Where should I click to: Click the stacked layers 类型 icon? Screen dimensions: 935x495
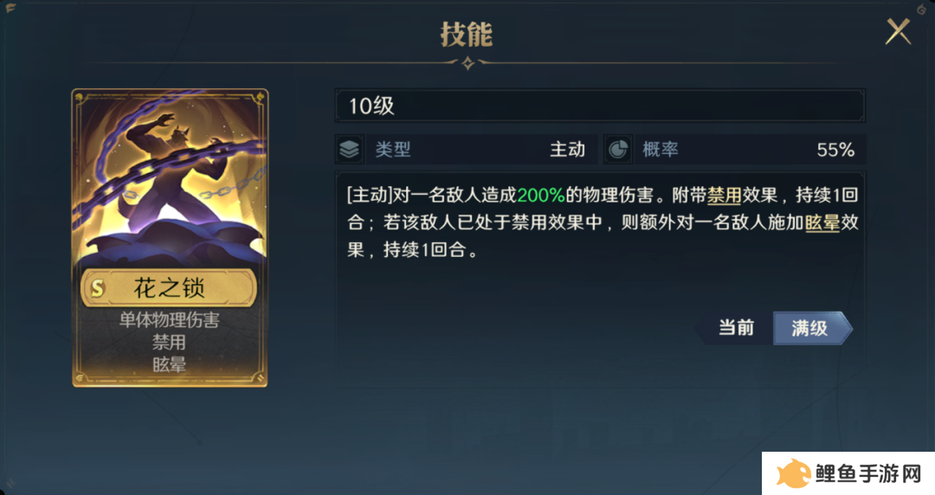pyautogui.click(x=350, y=149)
